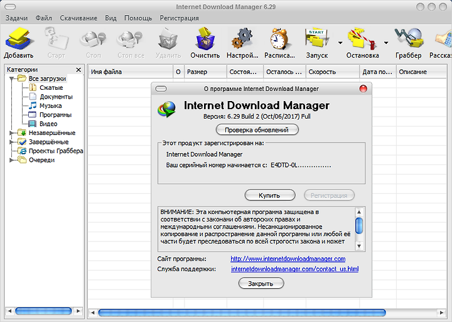Click the cut-off Рассказать toolbar icon

click(443, 40)
